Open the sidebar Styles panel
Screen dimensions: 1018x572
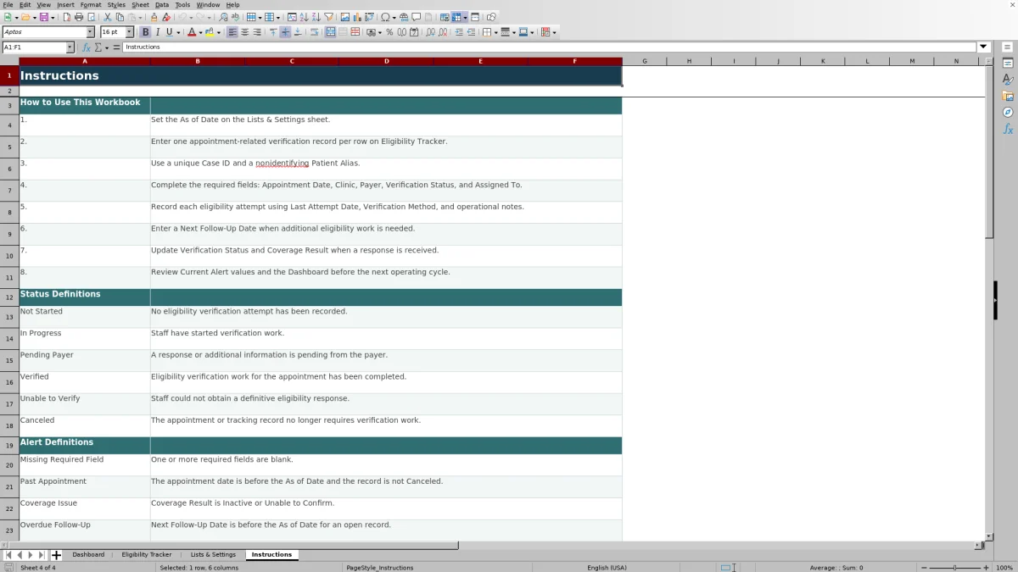click(1008, 80)
